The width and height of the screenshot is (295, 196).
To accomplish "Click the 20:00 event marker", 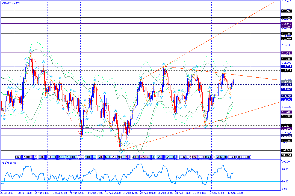I will (69, 157).
